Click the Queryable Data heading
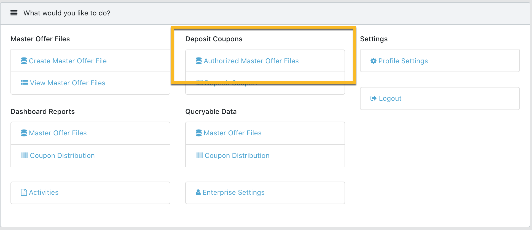This screenshot has width=532, height=230. (x=211, y=112)
